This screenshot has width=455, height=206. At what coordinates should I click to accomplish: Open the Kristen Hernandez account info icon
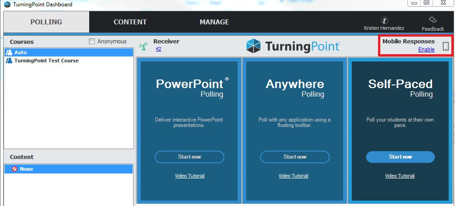pyautogui.click(x=384, y=20)
